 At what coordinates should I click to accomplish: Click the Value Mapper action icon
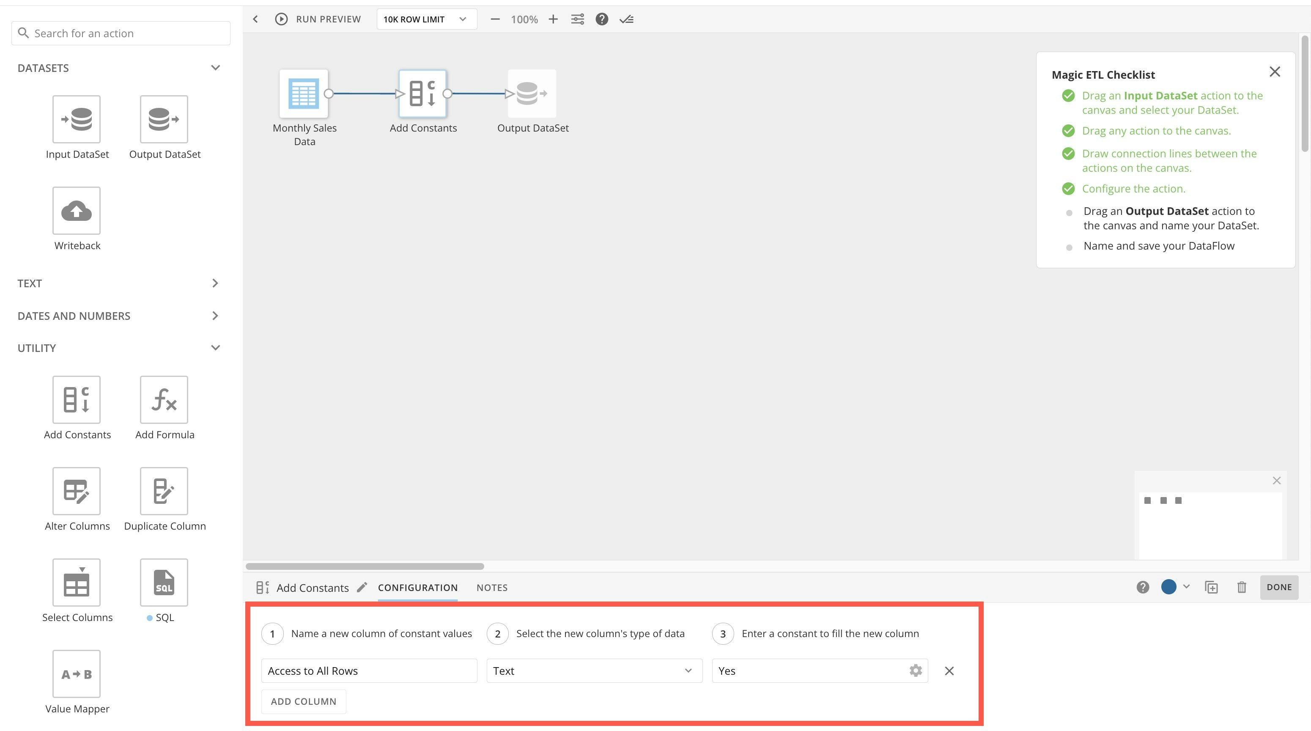(x=77, y=673)
